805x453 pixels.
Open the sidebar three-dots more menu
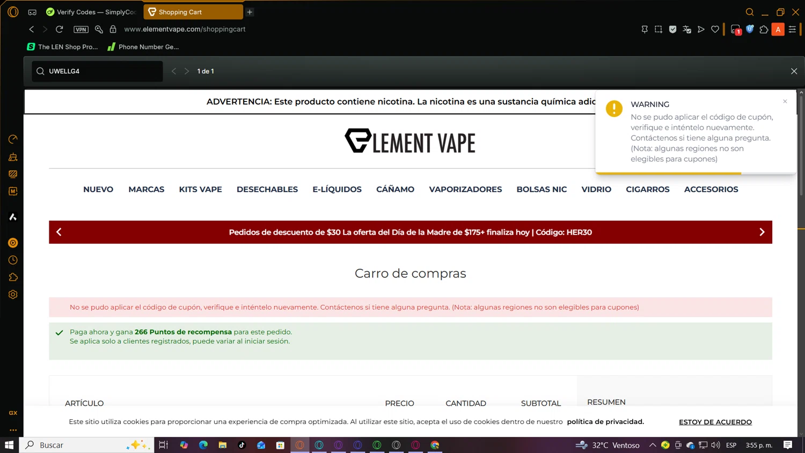[13, 430]
